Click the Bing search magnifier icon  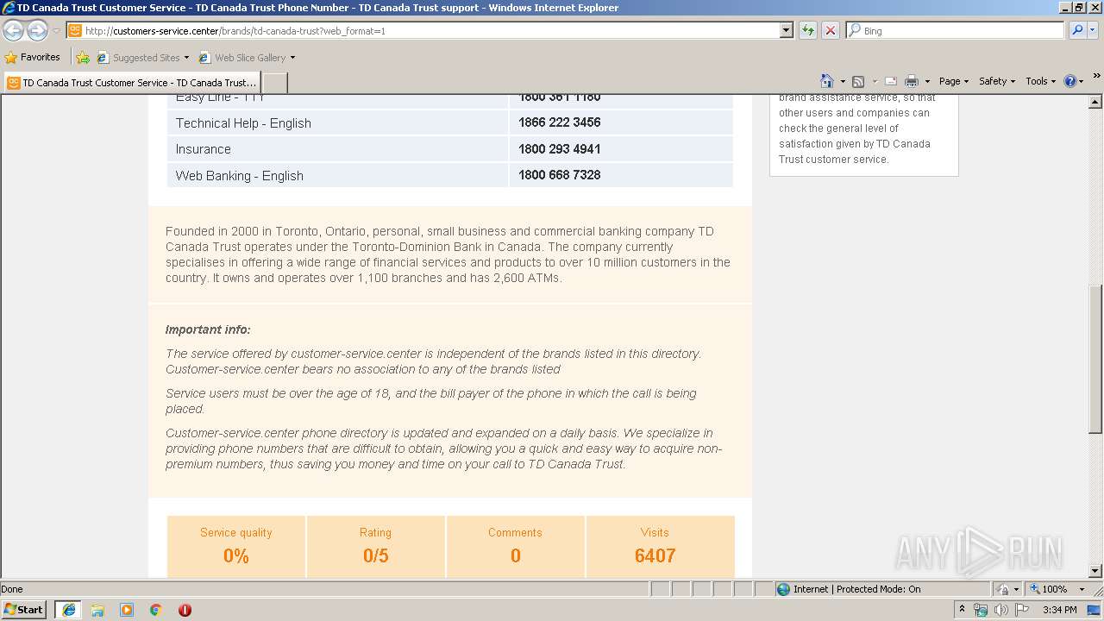pyautogui.click(x=1076, y=30)
